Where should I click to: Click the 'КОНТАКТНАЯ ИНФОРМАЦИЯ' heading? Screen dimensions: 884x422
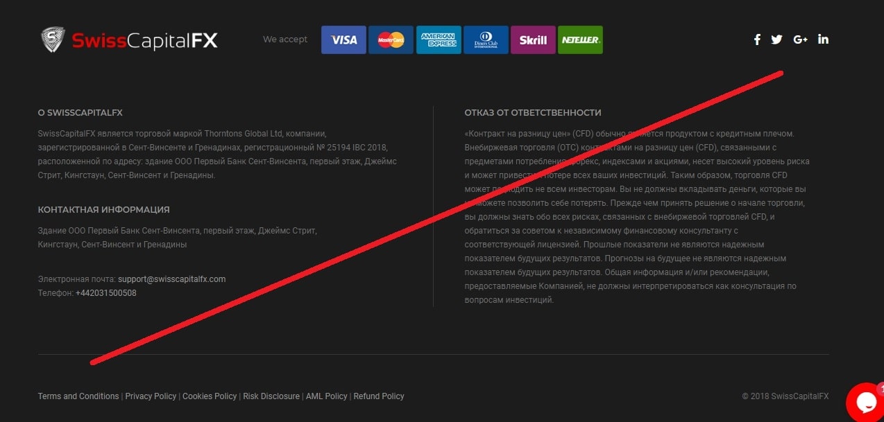click(x=104, y=209)
